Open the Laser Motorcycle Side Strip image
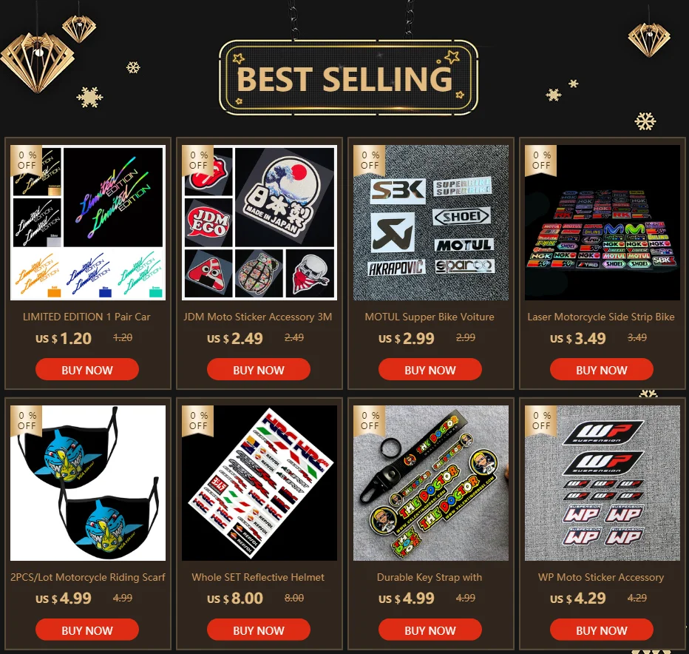The height and width of the screenshot is (654, 689). [x=603, y=223]
